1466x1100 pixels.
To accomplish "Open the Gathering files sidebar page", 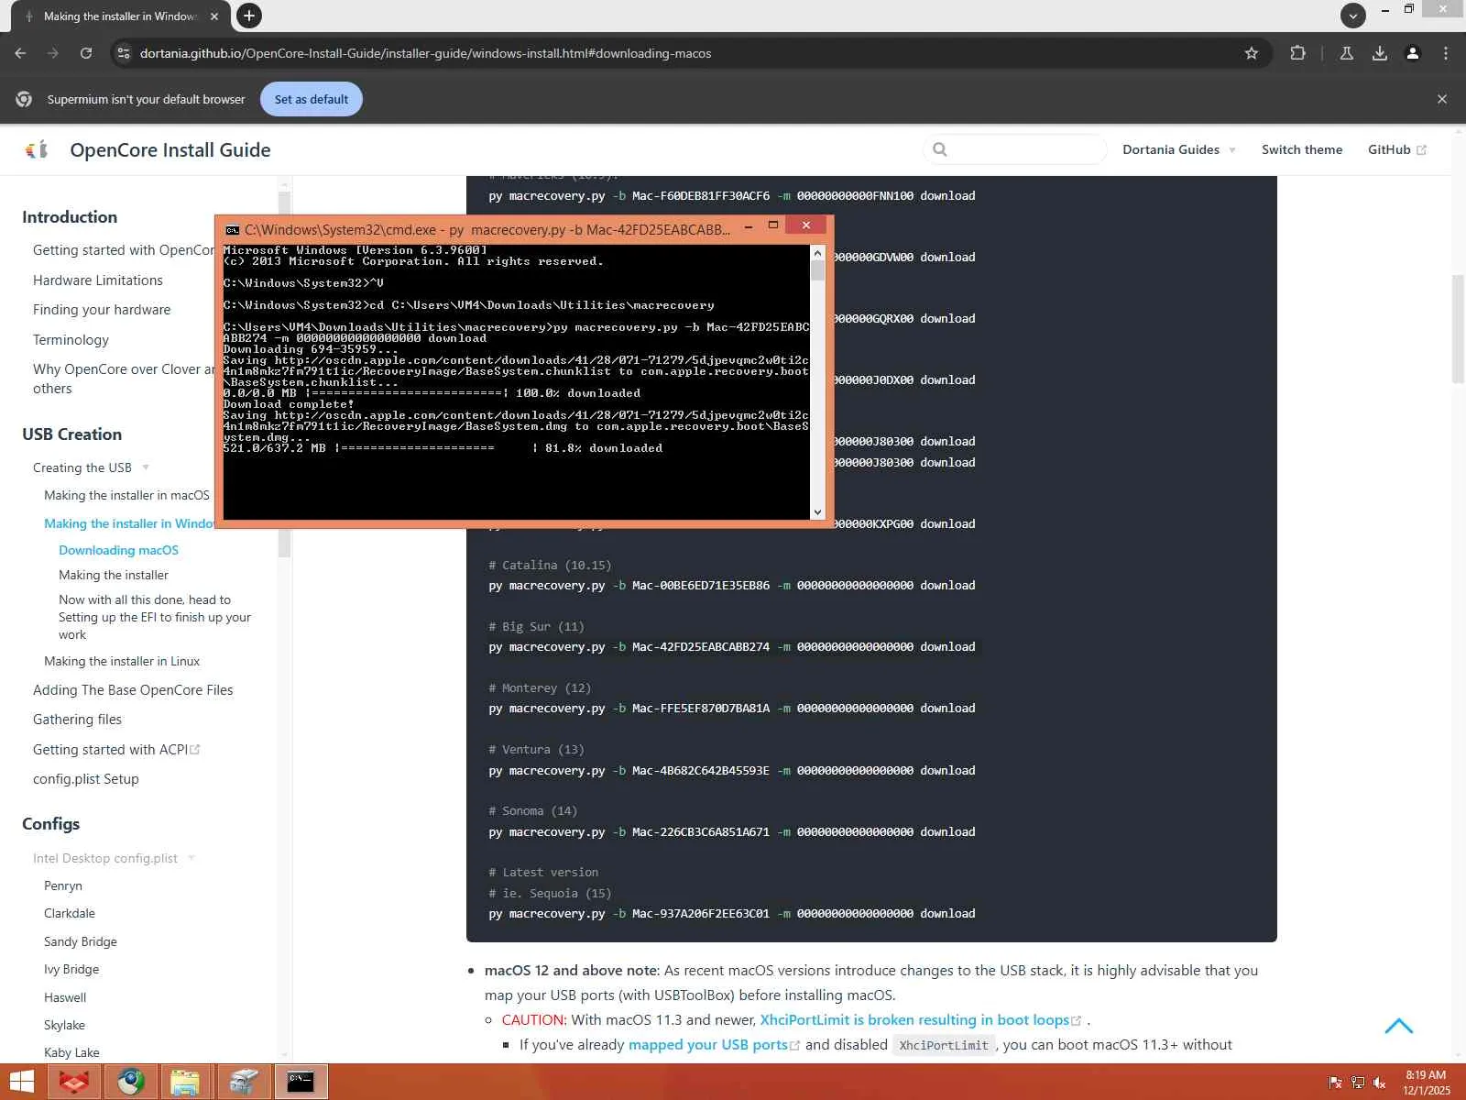I will [77, 720].
